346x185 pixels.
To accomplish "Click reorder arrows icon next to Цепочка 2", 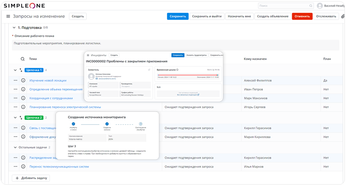I will 21,118.
